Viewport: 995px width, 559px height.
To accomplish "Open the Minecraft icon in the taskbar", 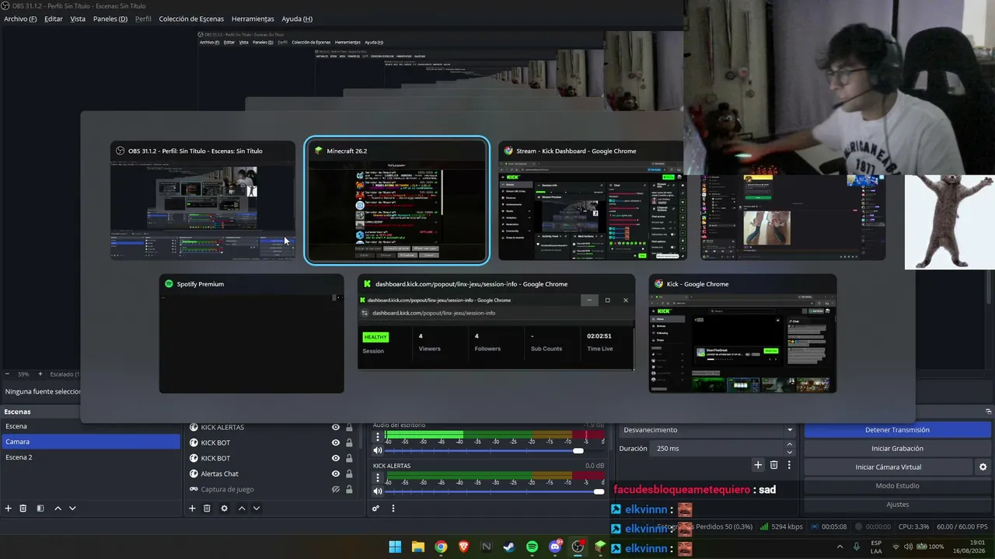I will [x=600, y=547].
